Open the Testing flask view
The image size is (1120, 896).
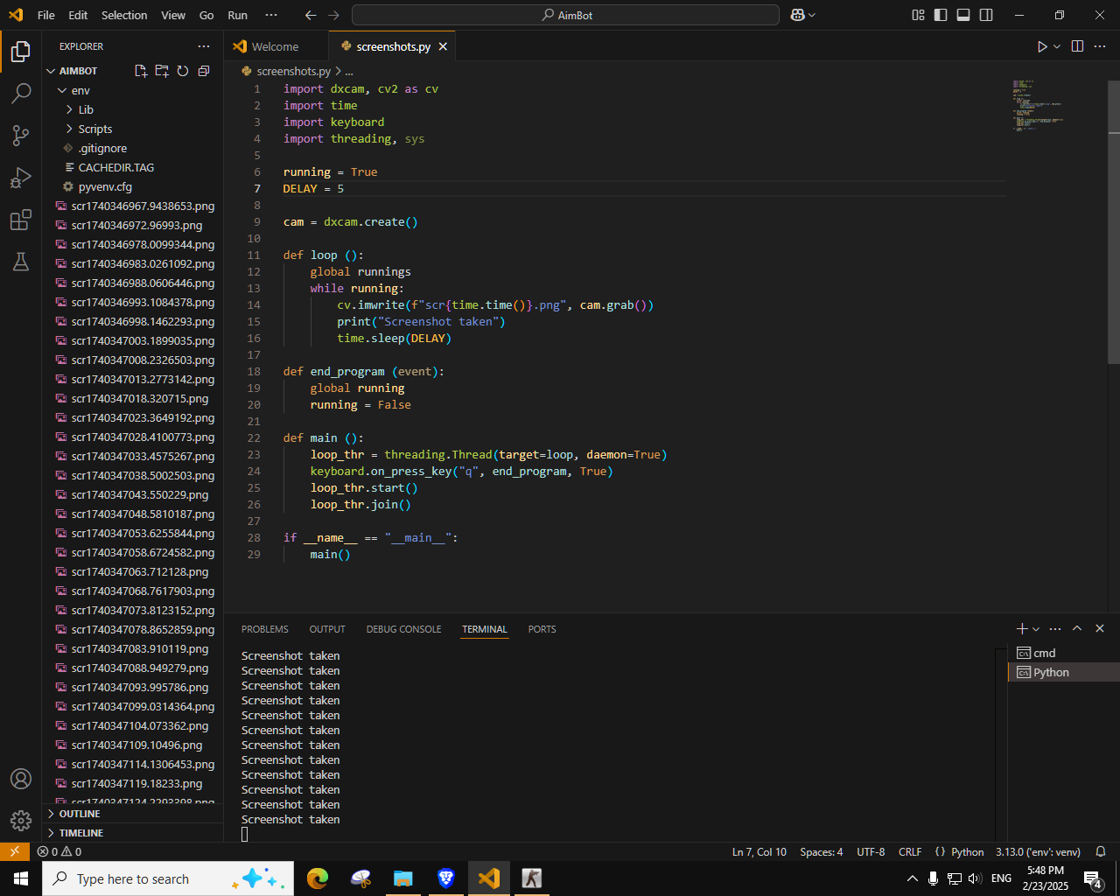[x=21, y=262]
